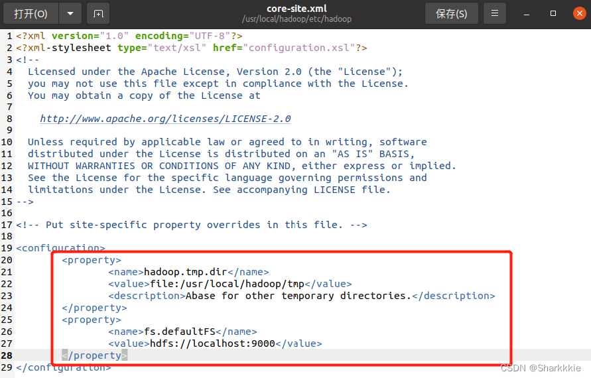Image resolution: width=591 pixels, height=378 pixels.
Task: Close the core-site.xml editor window
Action: [x=579, y=13]
